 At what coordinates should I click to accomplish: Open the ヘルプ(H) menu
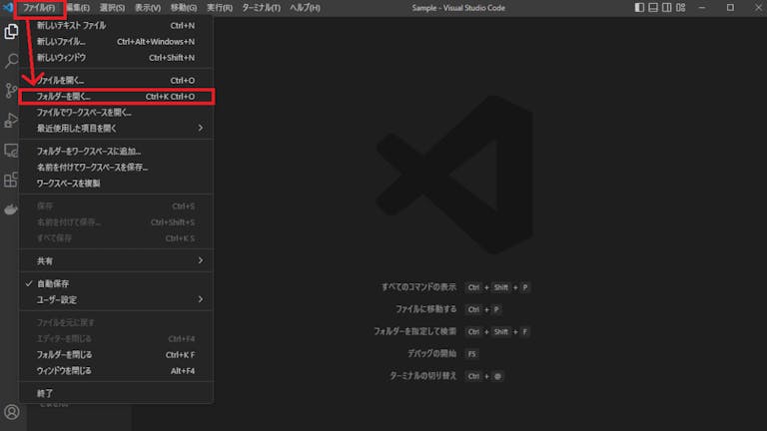(x=305, y=8)
